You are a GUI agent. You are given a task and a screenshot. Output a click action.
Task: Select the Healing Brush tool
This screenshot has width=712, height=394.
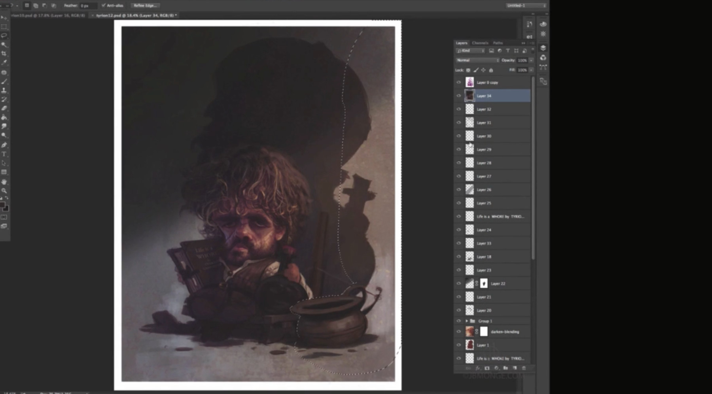click(4, 73)
